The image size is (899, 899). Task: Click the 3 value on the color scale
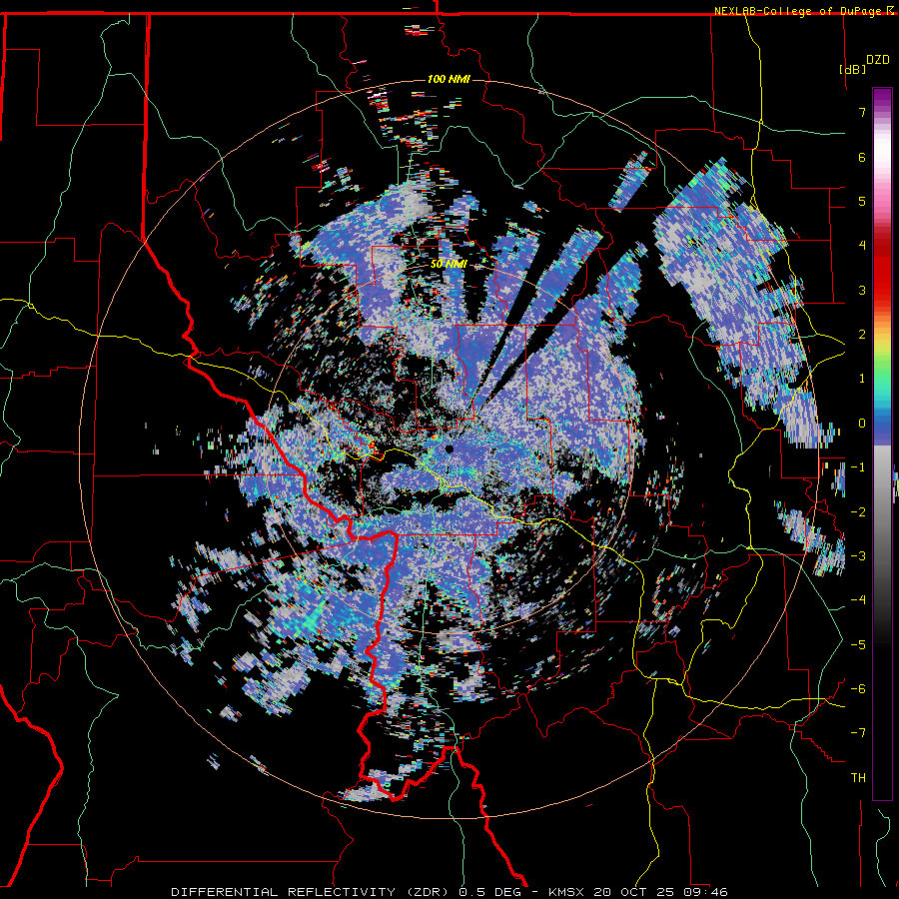click(862, 290)
